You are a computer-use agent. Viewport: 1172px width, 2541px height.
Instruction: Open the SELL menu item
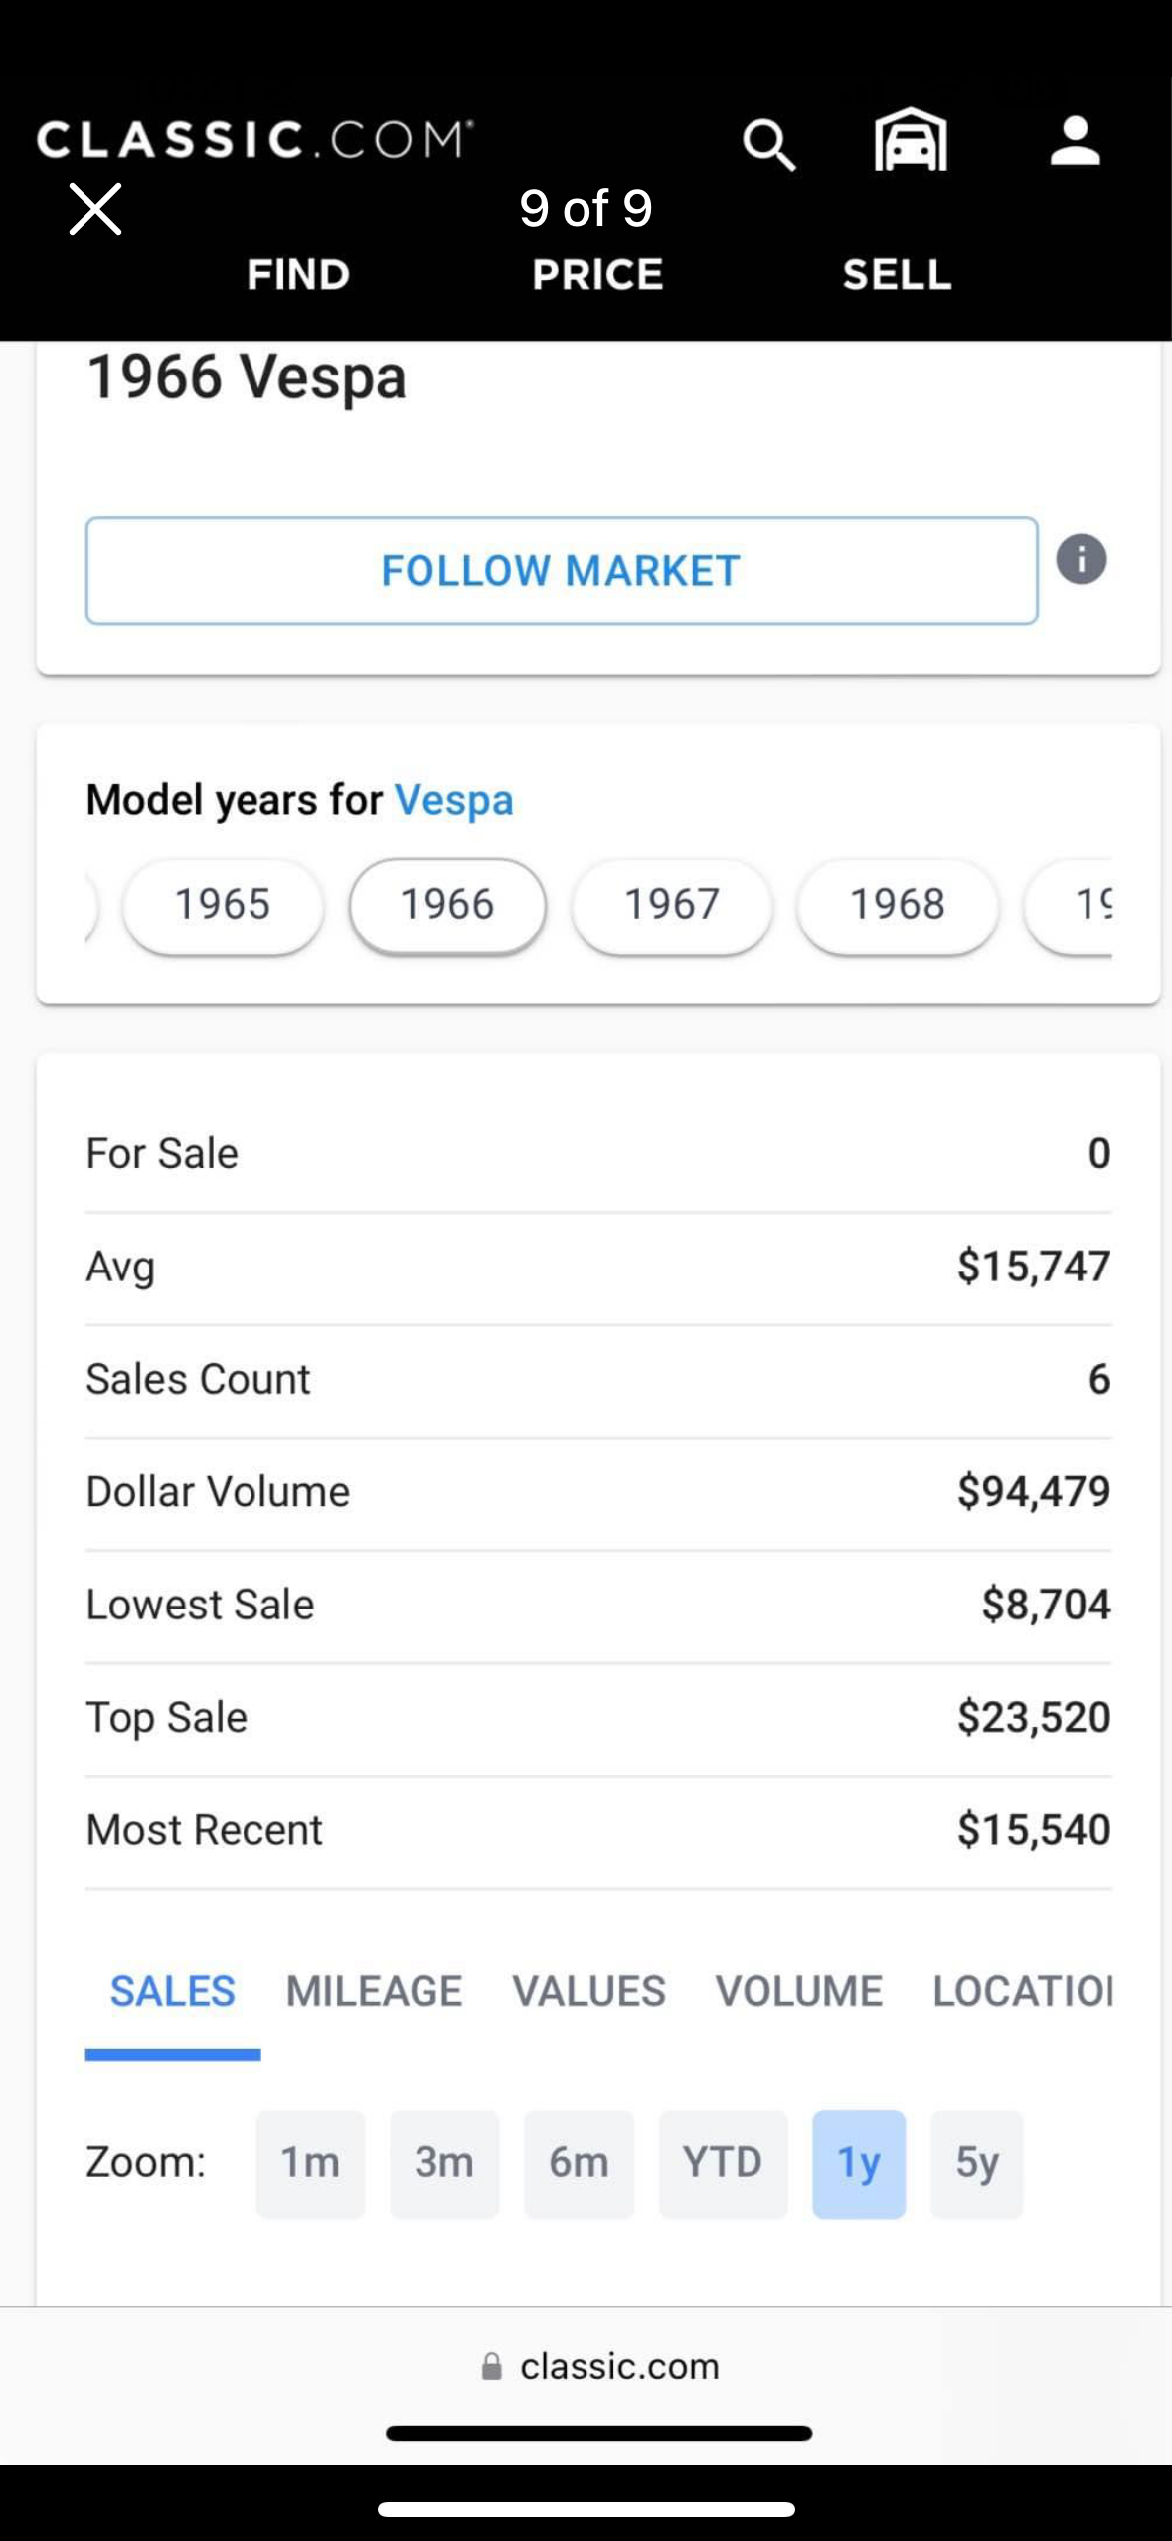pos(898,274)
